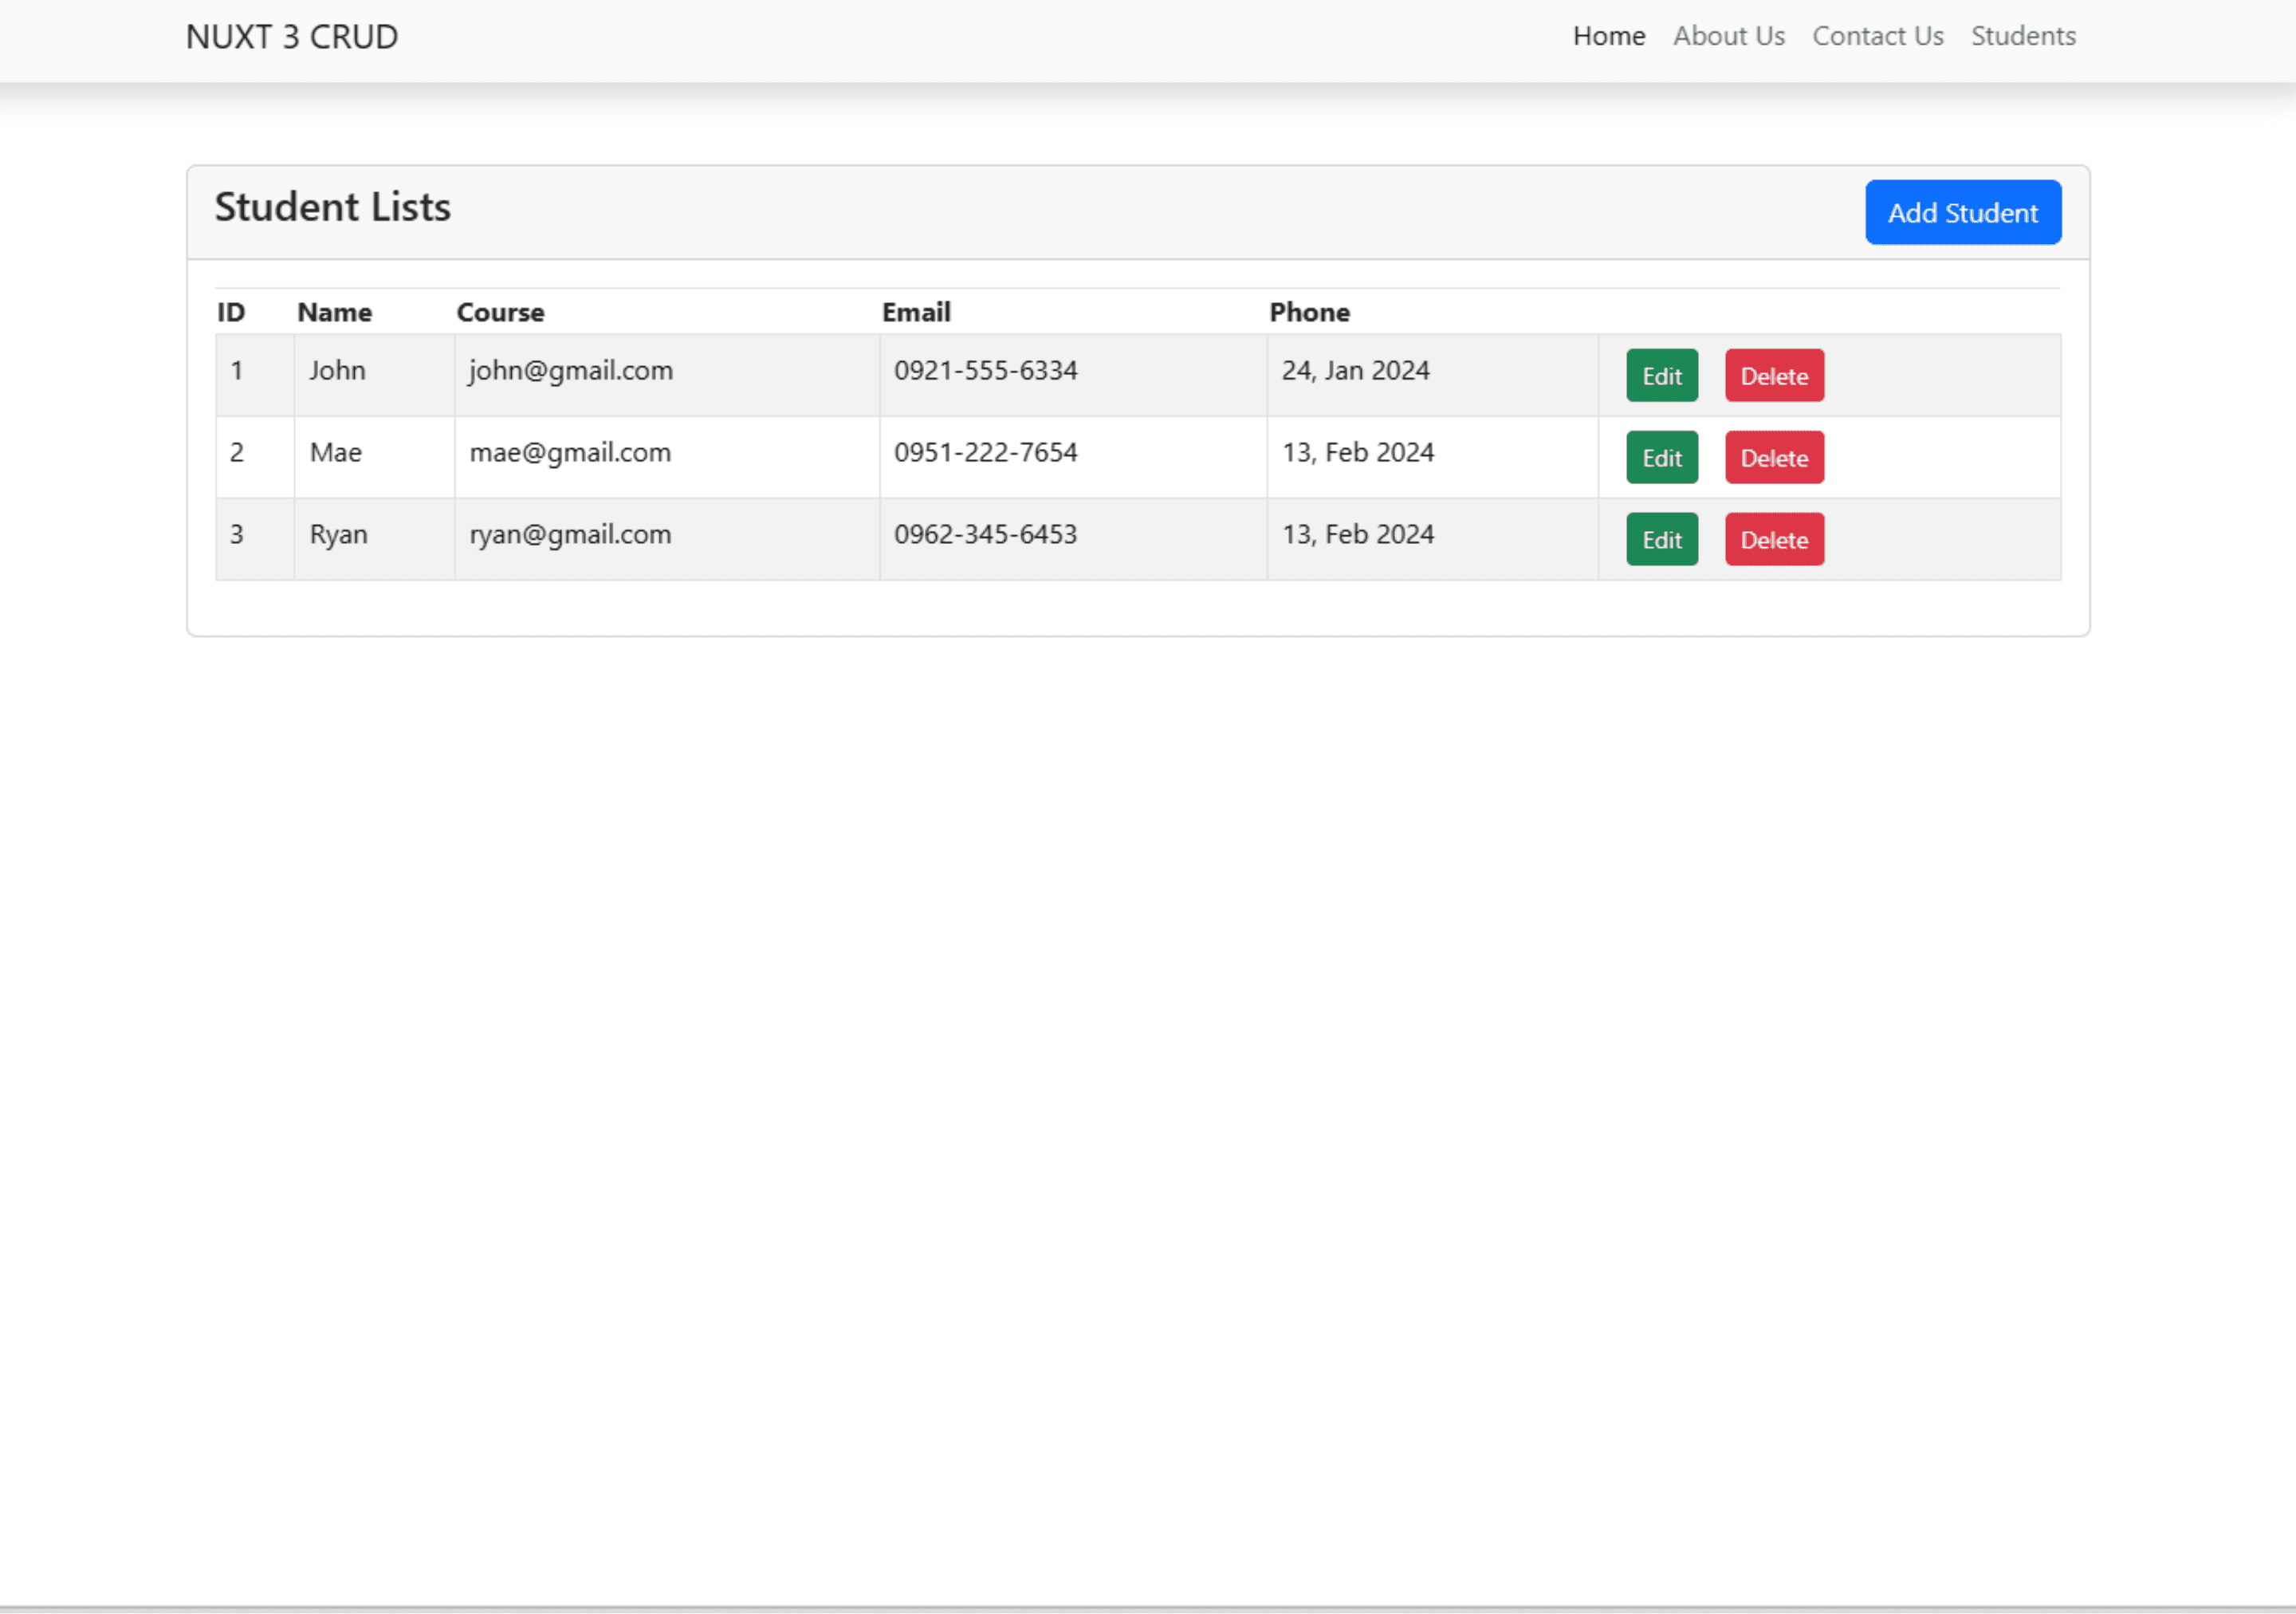Screen dimensions: 2296x1614
Task: Open the About Us page
Action: point(1727,35)
